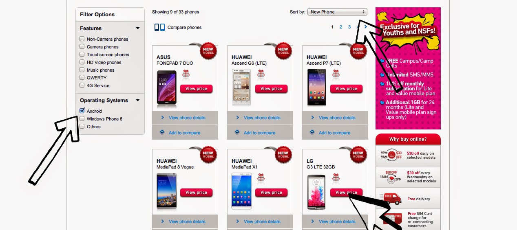Click View price for Huawei MediaPad X1

[271, 192]
